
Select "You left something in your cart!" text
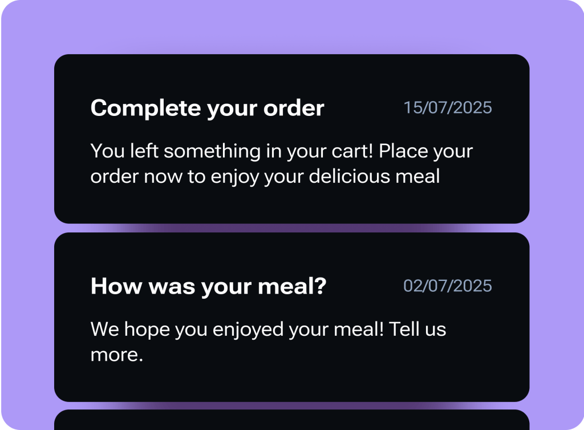point(232,151)
